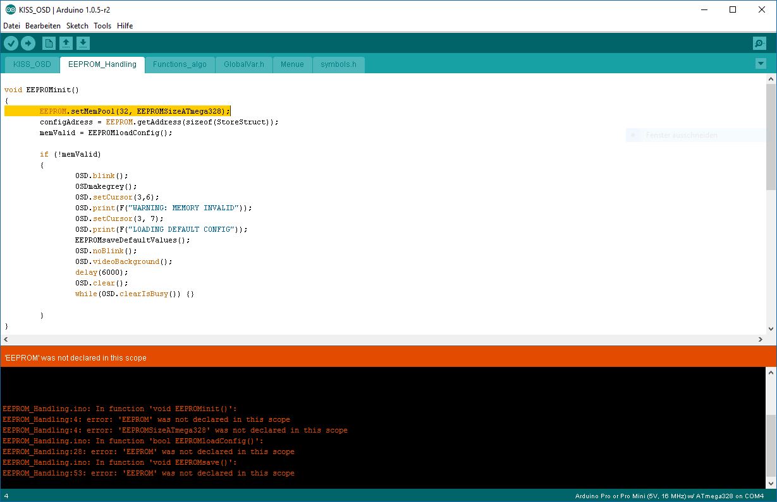
Task: Click the Upload arrow icon
Action: click(x=28, y=43)
